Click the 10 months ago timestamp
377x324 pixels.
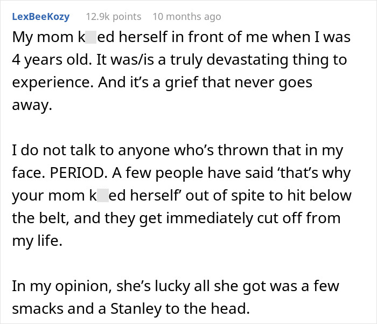click(186, 16)
